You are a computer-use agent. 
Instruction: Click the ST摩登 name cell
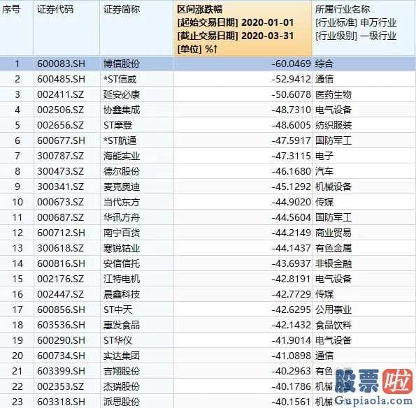117,125
